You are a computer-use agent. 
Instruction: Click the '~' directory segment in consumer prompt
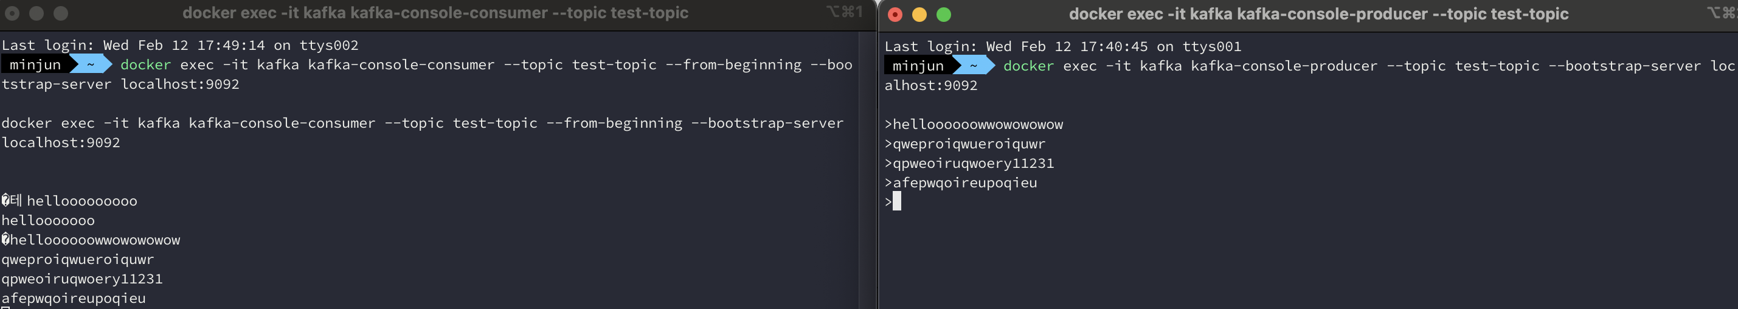point(91,64)
